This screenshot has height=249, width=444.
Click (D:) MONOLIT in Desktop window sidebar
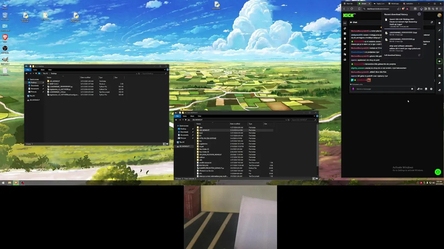(35, 100)
